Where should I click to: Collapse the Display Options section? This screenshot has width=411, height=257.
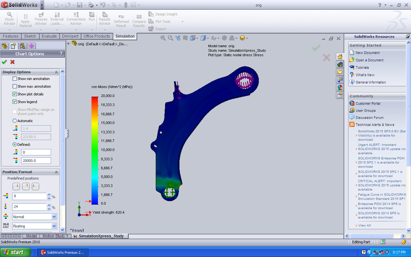(x=56, y=72)
